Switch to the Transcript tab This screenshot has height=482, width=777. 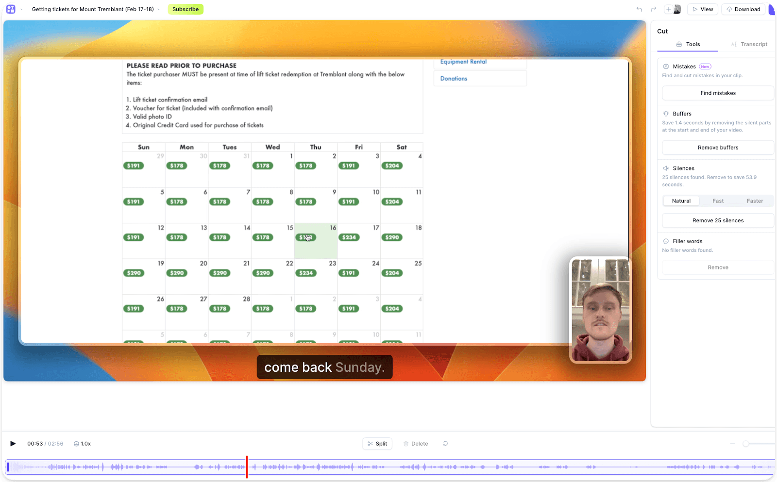(x=753, y=44)
